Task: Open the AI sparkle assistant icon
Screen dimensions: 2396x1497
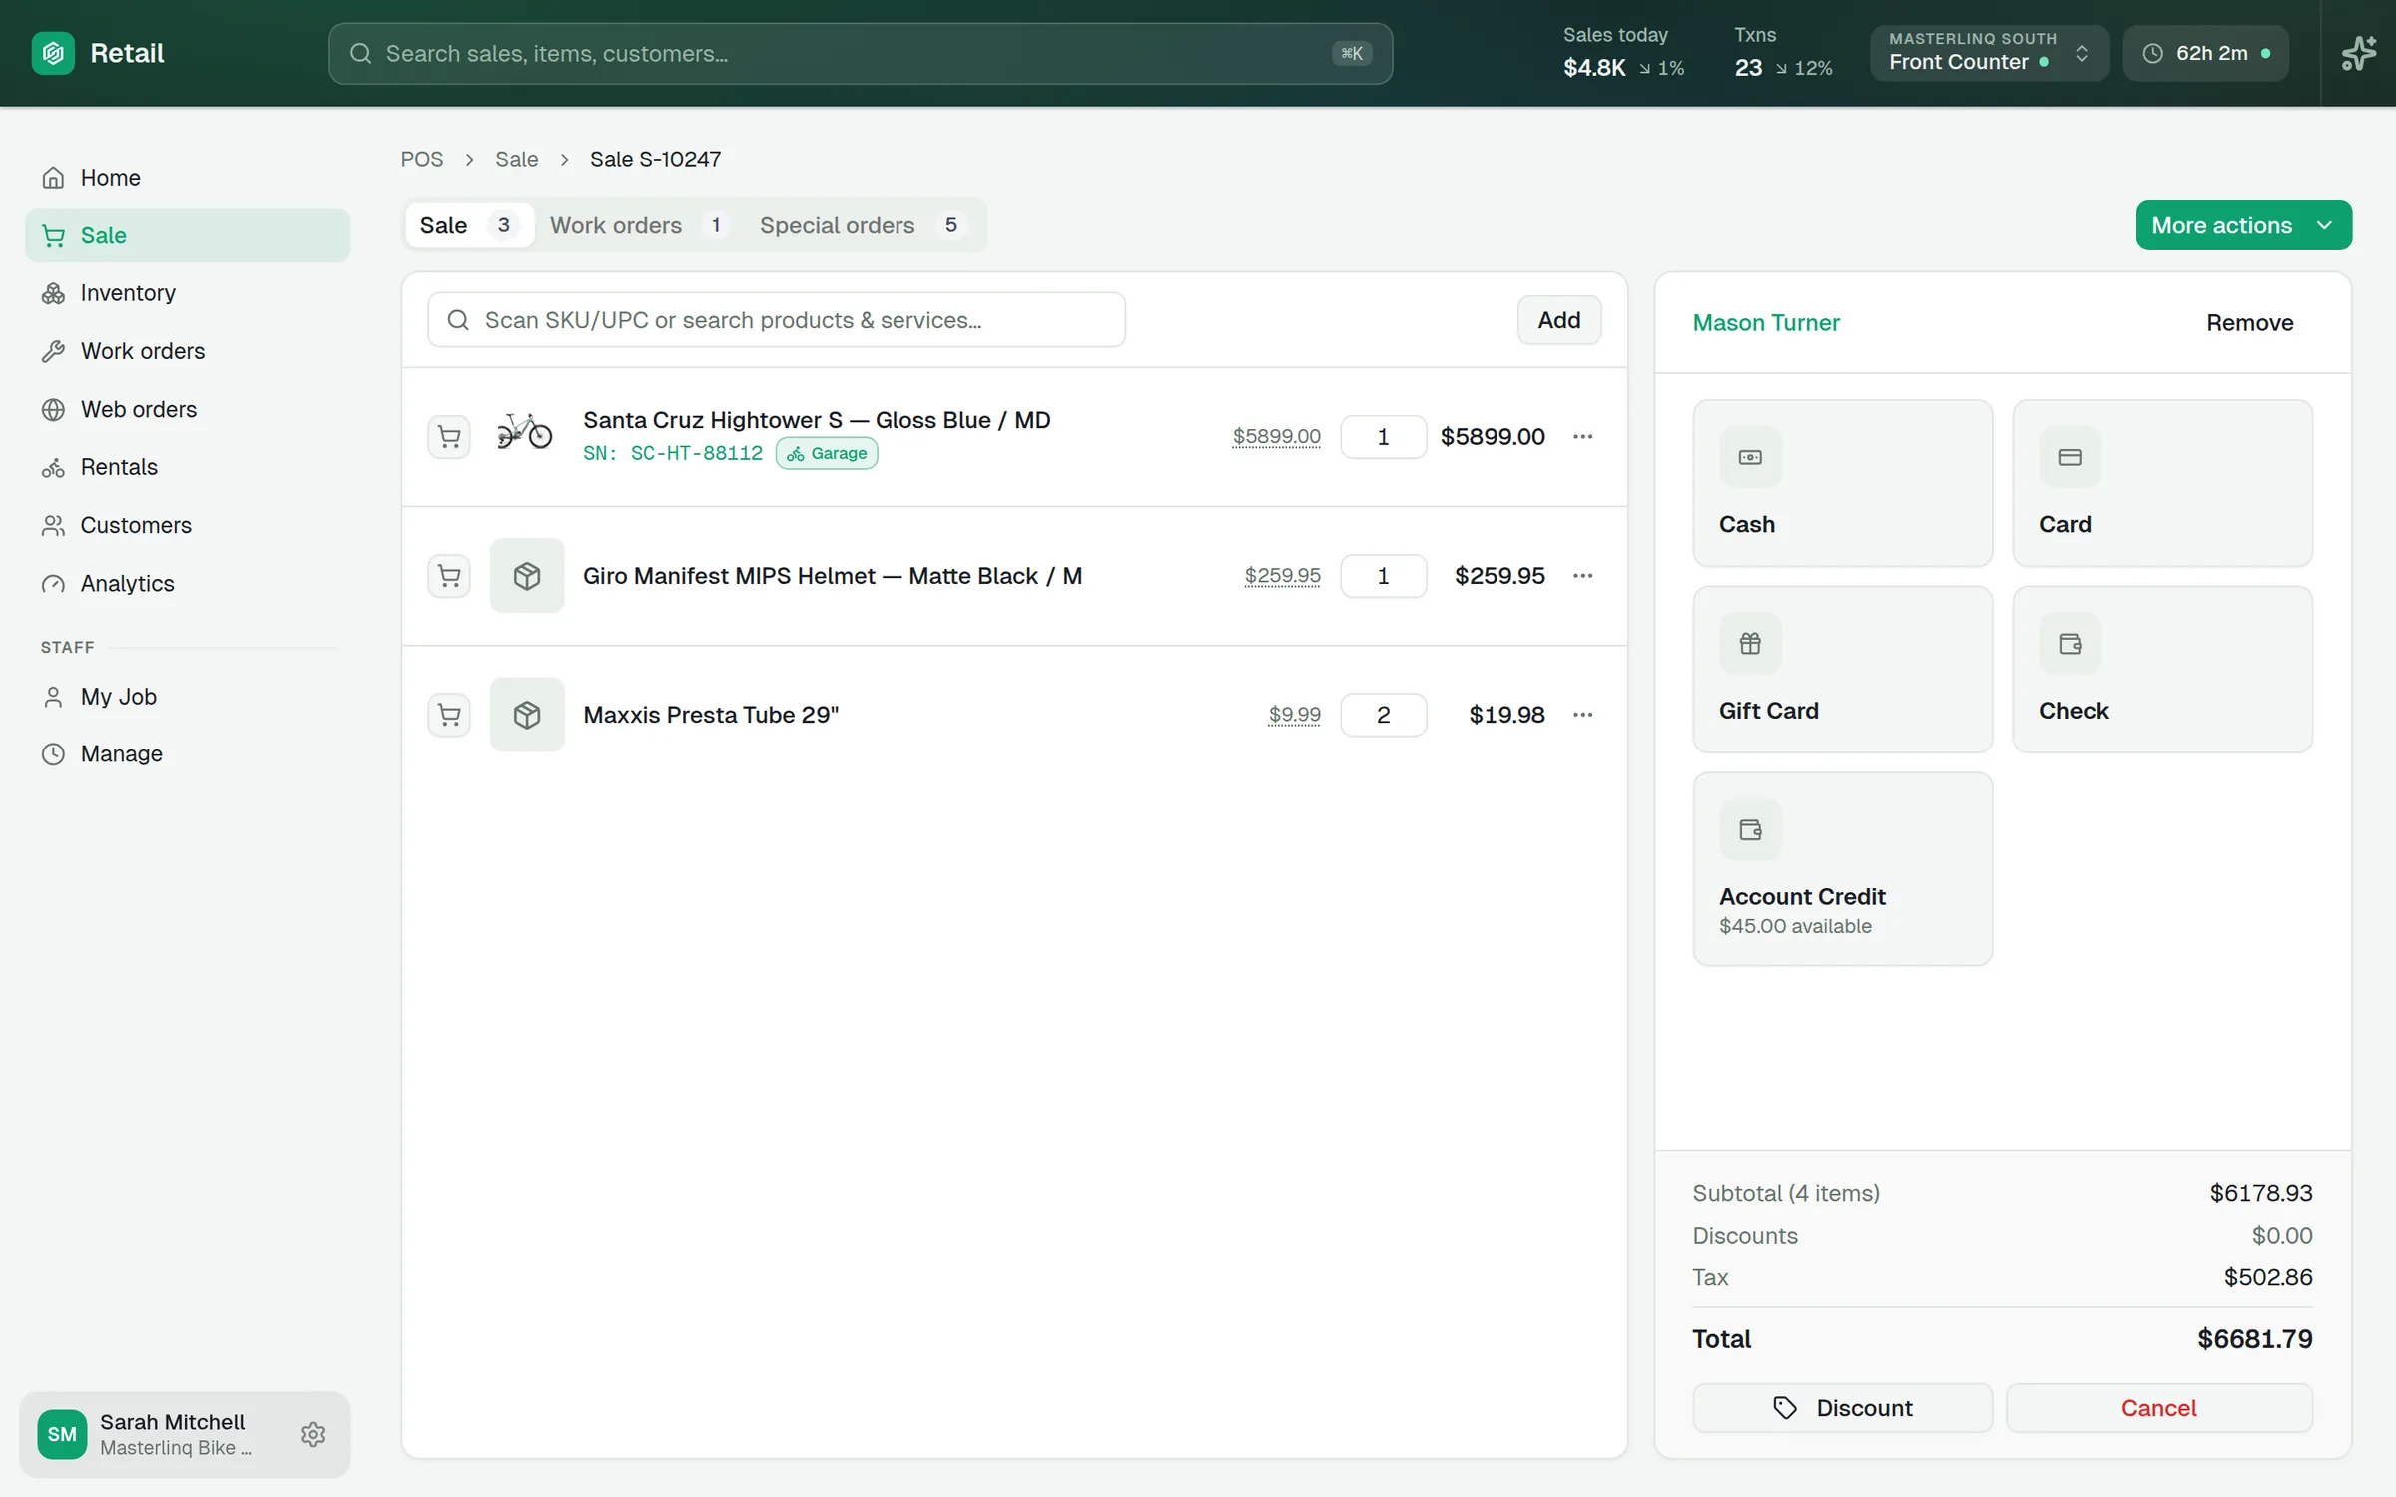Action: click(x=2359, y=53)
